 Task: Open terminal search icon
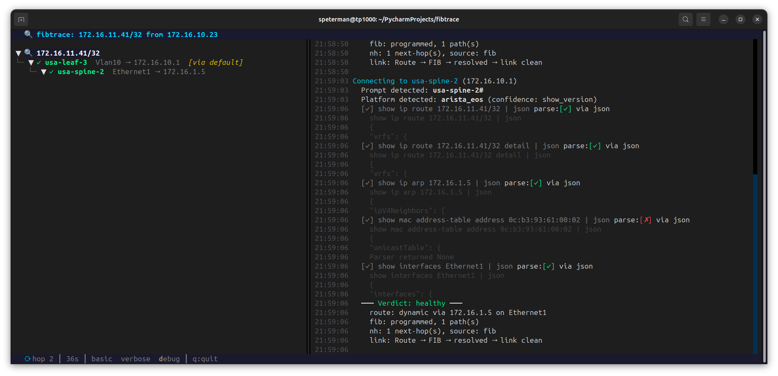pos(686,19)
